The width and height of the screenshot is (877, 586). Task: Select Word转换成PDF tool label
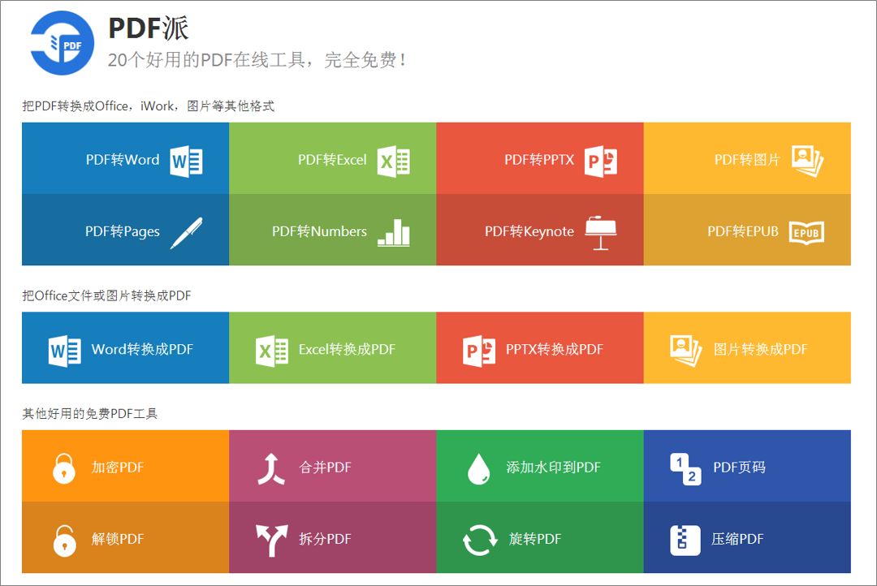pyautogui.click(x=142, y=350)
